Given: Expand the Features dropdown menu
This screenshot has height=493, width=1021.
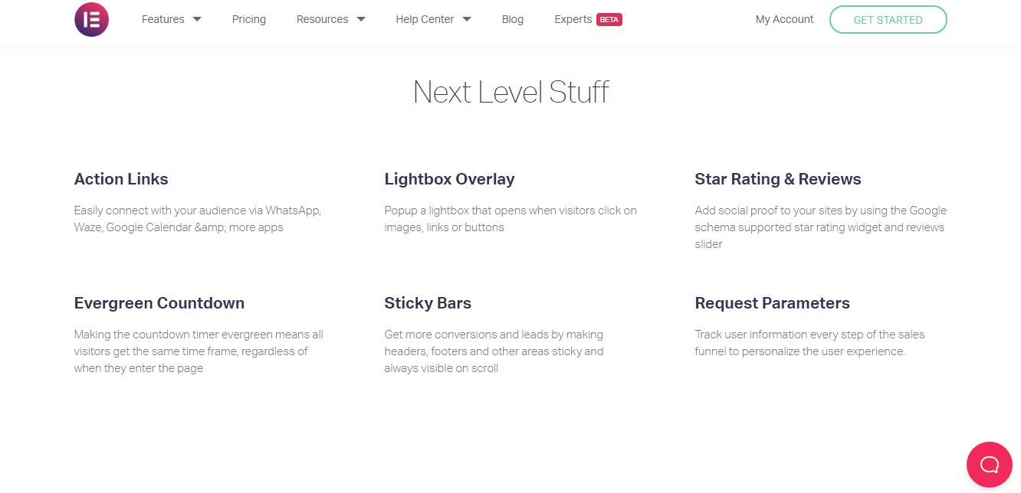Looking at the screenshot, I should click(171, 19).
